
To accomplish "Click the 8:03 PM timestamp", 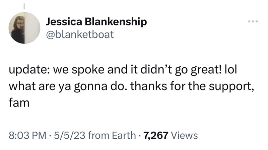I will pos(27,136).
